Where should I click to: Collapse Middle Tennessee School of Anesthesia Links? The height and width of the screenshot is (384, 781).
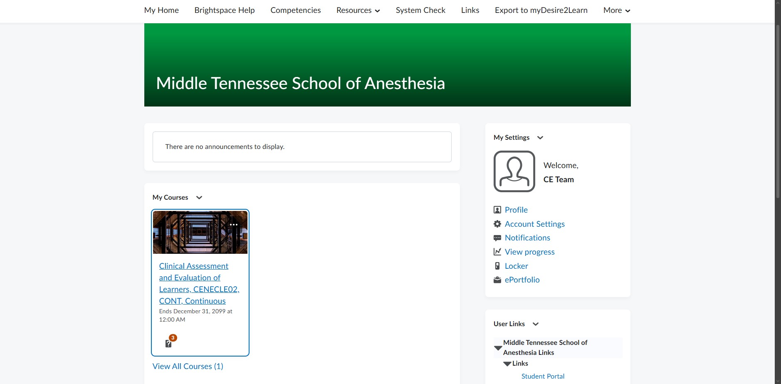[498, 348]
